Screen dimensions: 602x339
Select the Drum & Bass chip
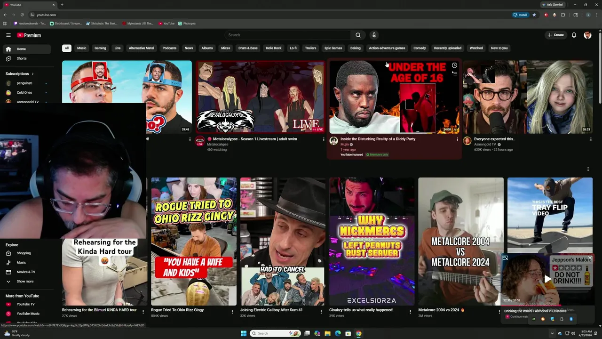click(x=248, y=48)
